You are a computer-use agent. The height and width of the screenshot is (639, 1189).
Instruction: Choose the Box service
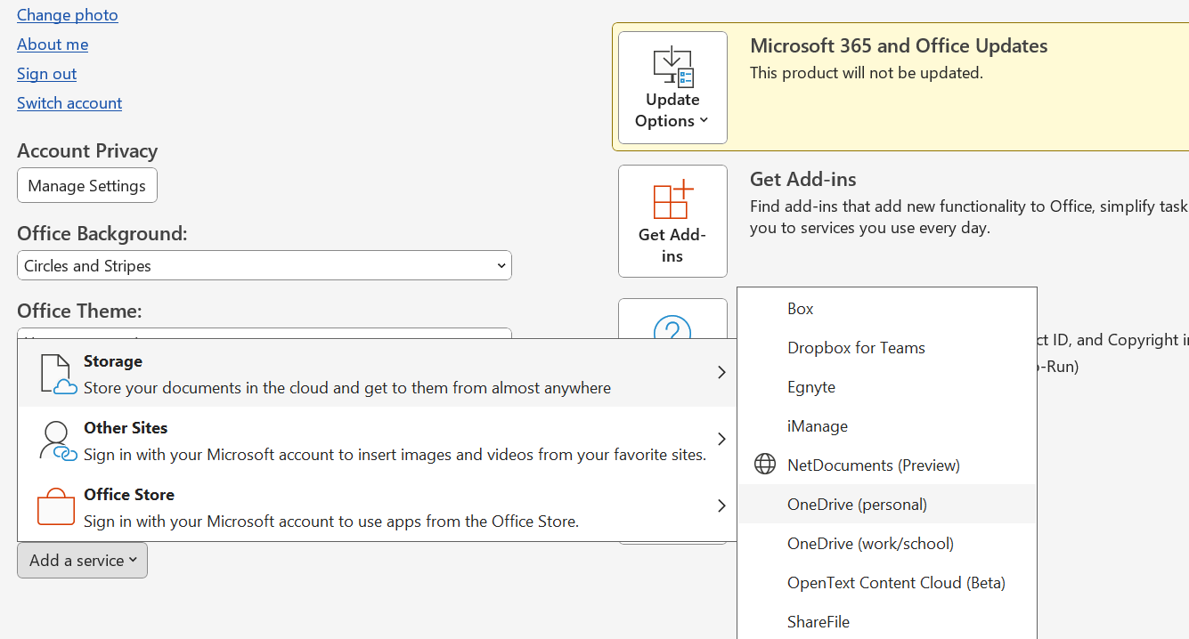(x=799, y=308)
